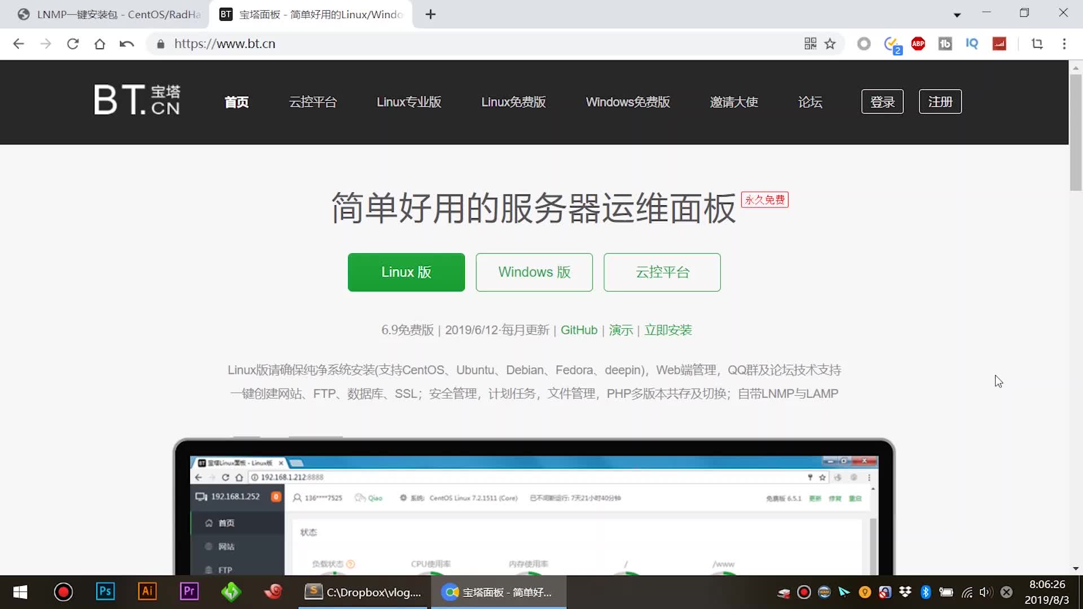Click the 6.9免费版 version text

(407, 330)
